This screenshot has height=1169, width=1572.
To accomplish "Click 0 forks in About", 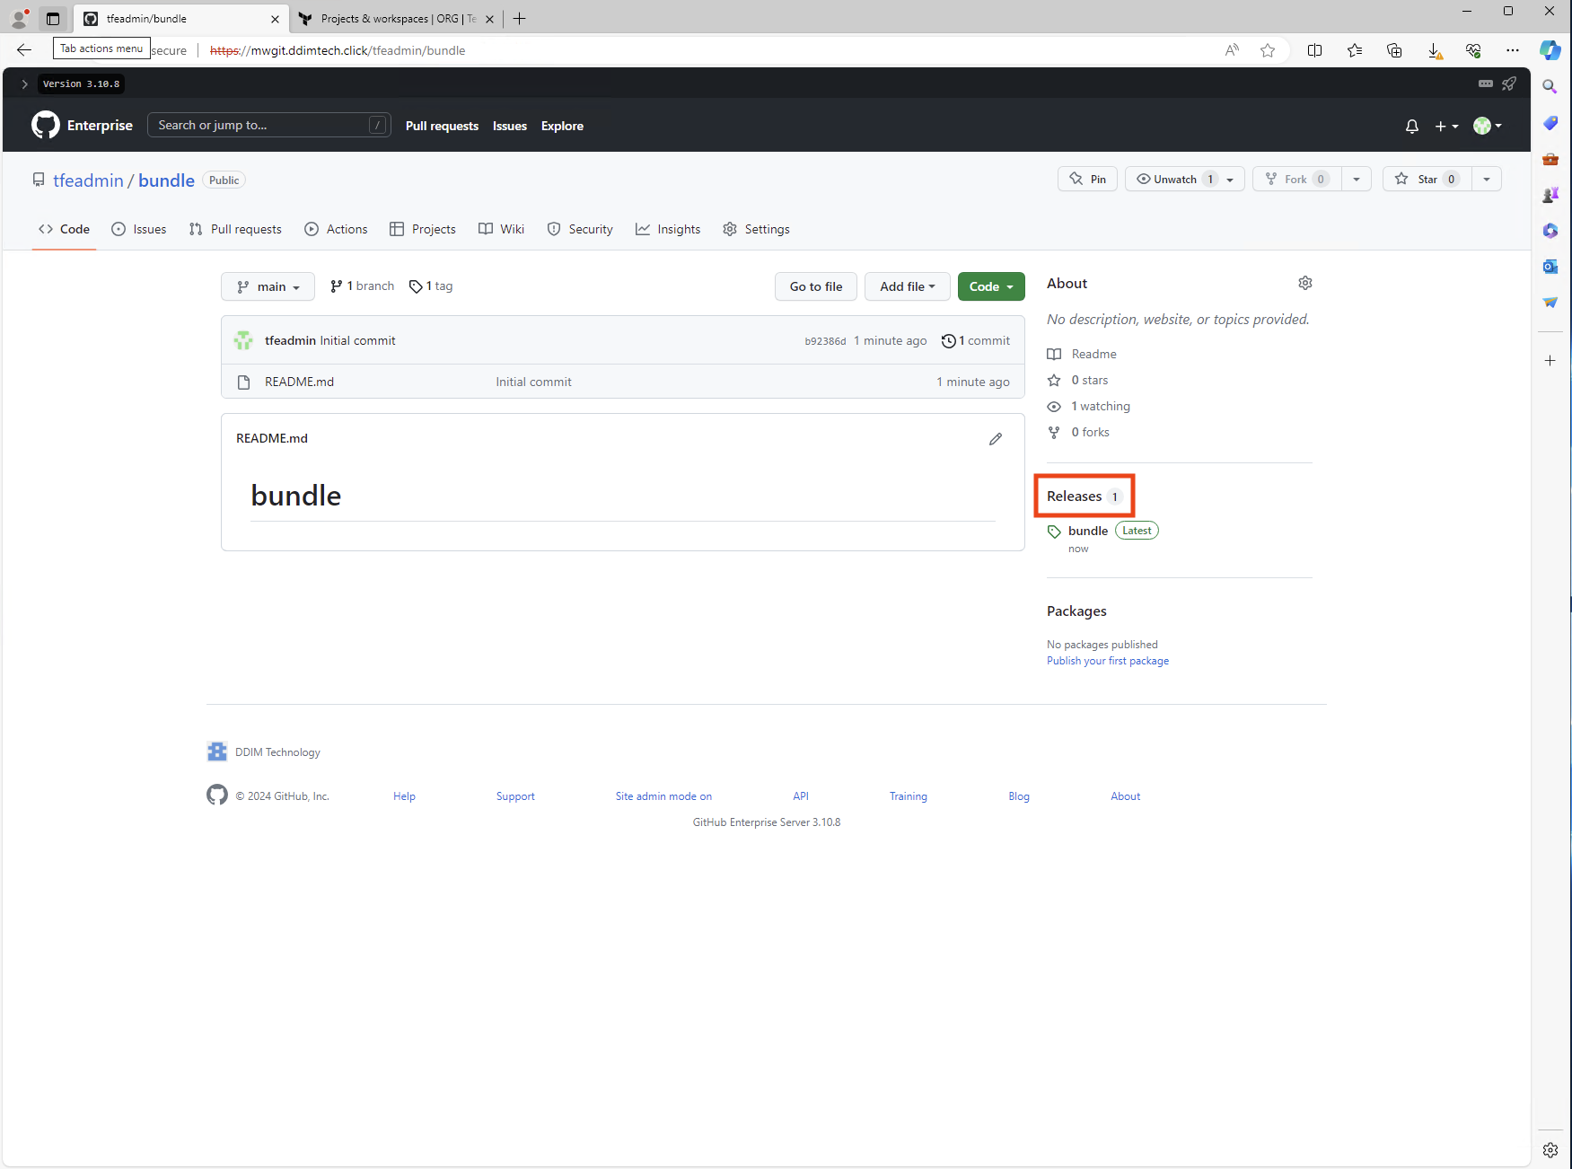I will [1078, 432].
